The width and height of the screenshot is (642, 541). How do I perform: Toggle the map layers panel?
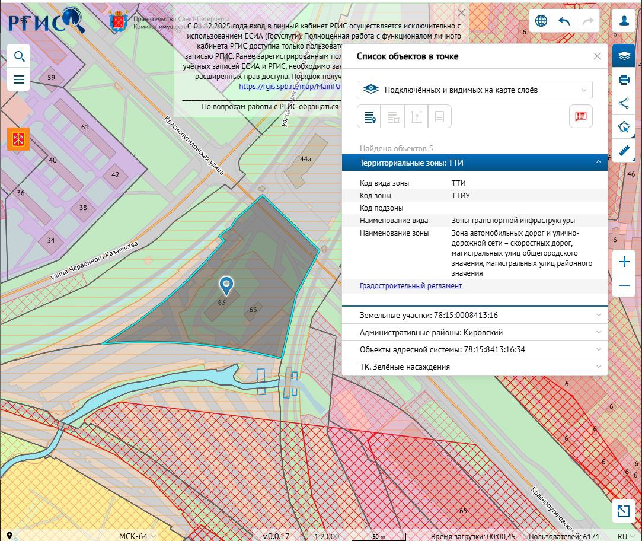[624, 56]
